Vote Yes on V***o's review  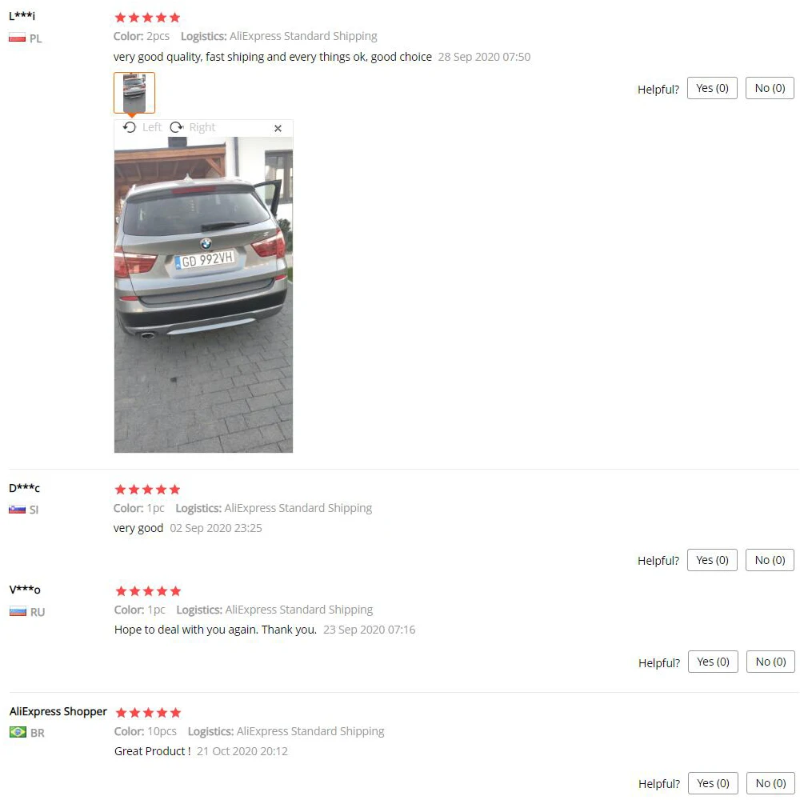(x=713, y=662)
